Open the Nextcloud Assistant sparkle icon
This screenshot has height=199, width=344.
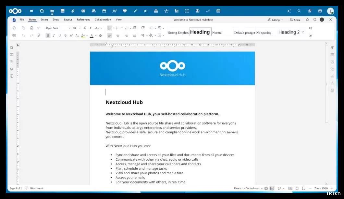pyautogui.click(x=289, y=11)
